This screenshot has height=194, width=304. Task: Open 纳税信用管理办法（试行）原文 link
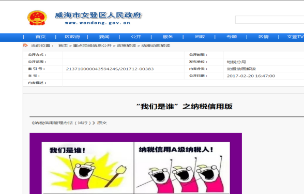pos(69,123)
